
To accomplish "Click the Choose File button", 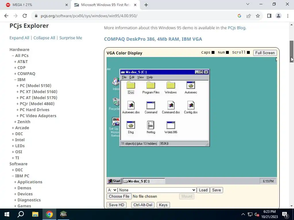I will [119, 196].
